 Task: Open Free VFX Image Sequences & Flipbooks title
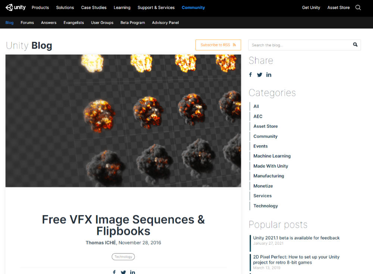(123, 225)
